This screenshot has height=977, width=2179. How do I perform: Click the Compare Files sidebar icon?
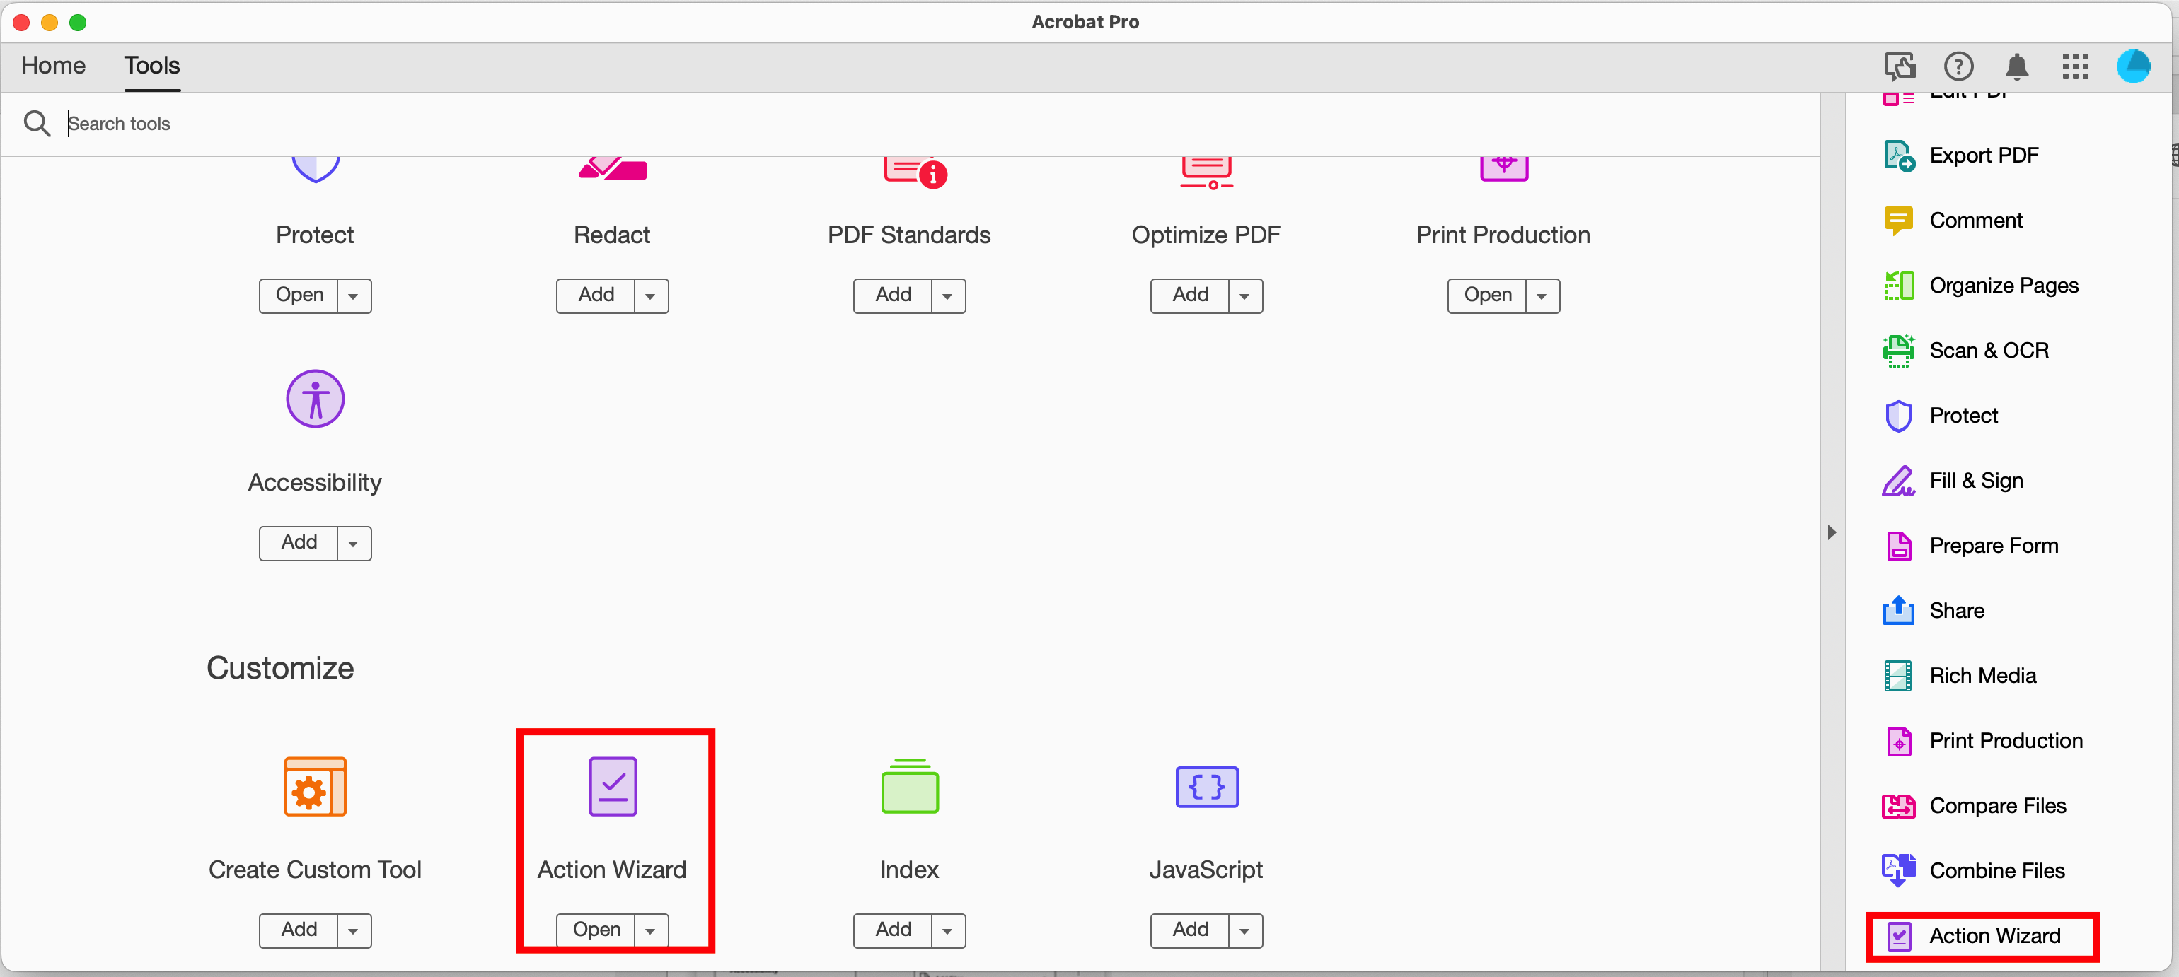point(1897,805)
